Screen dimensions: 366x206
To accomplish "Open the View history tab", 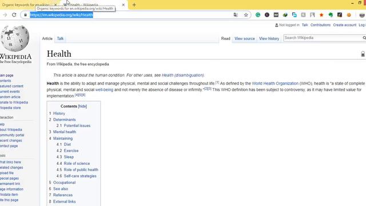I will [x=269, y=38].
